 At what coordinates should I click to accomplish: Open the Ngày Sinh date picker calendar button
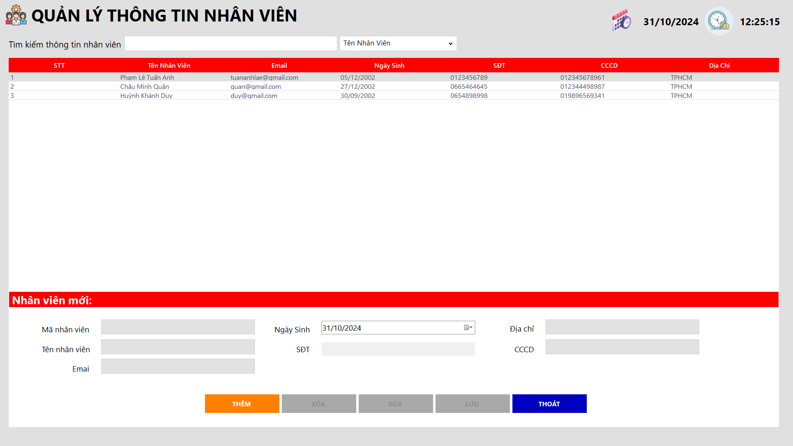tap(468, 328)
